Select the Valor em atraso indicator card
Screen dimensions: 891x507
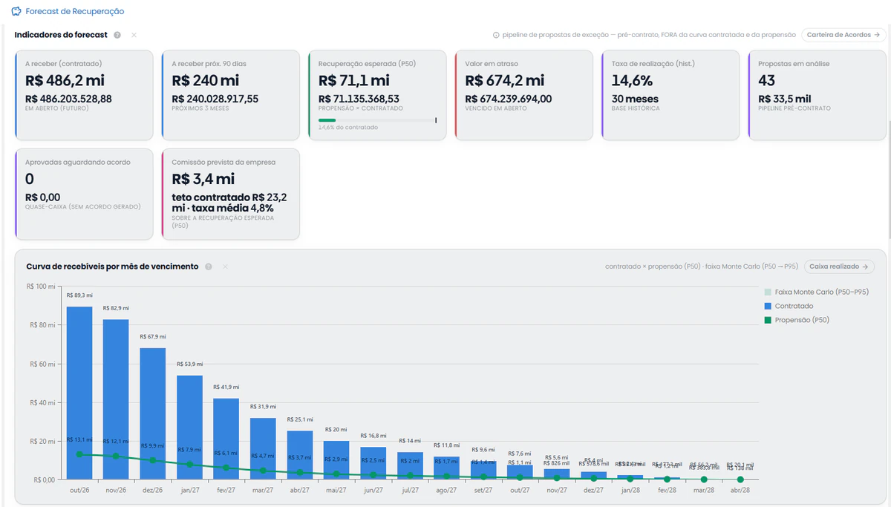tap(524, 95)
